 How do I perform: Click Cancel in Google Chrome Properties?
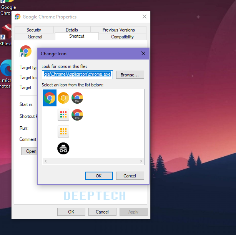(x=102, y=212)
